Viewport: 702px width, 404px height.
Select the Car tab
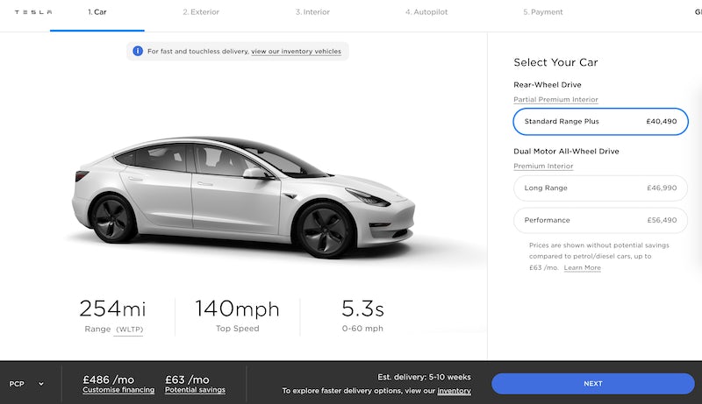coord(97,12)
